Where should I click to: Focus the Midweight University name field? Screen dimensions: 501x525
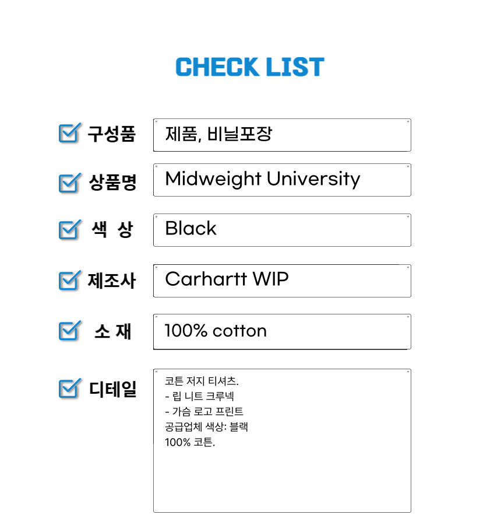[282, 180]
